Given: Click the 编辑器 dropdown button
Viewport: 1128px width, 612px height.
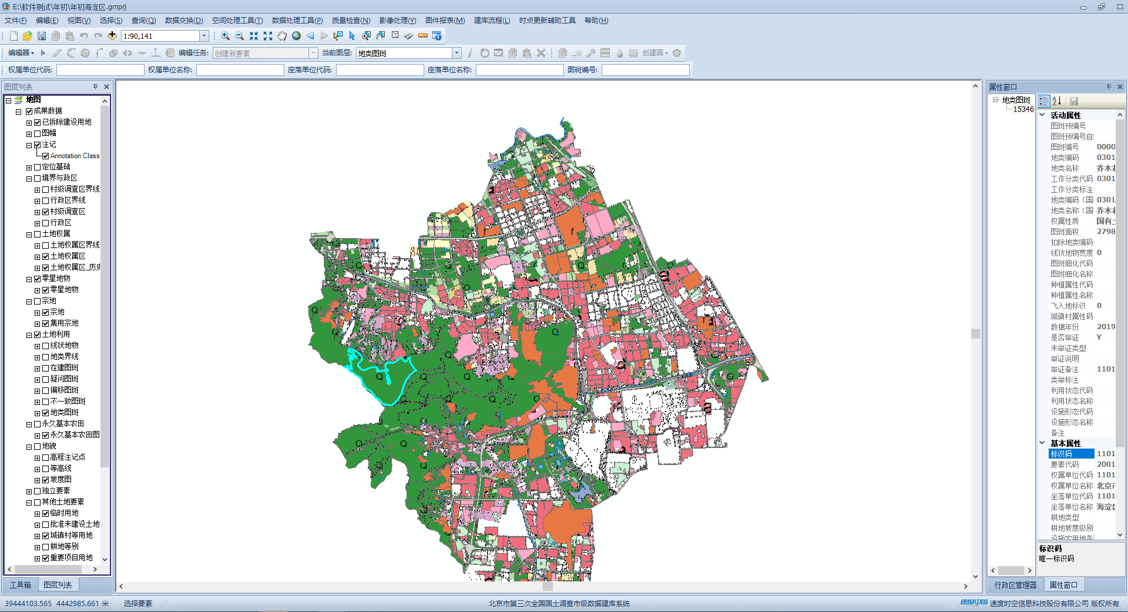Looking at the screenshot, I should [x=21, y=53].
